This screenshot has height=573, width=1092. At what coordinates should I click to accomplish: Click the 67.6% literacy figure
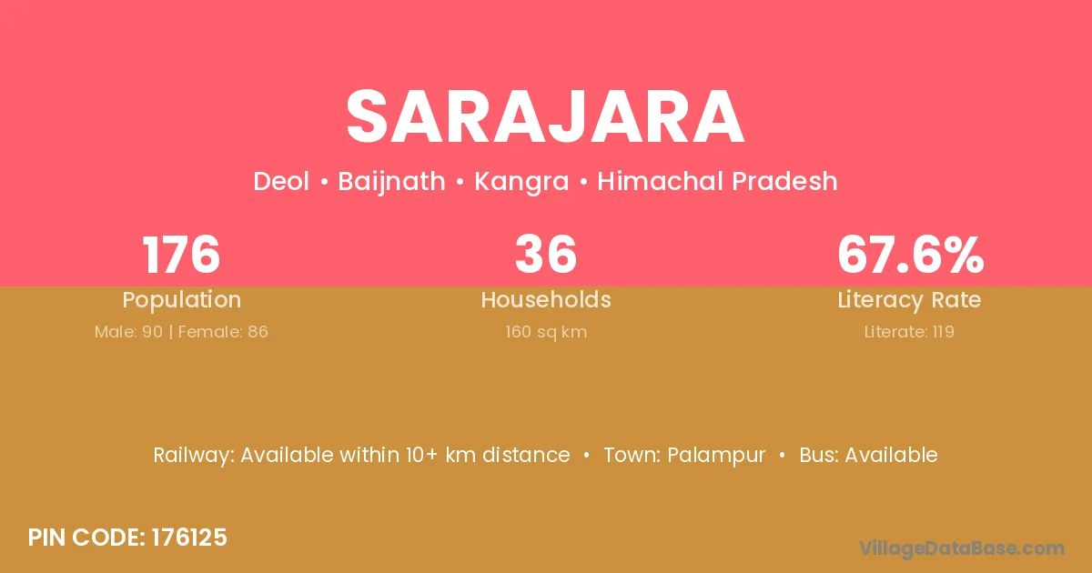point(909,255)
